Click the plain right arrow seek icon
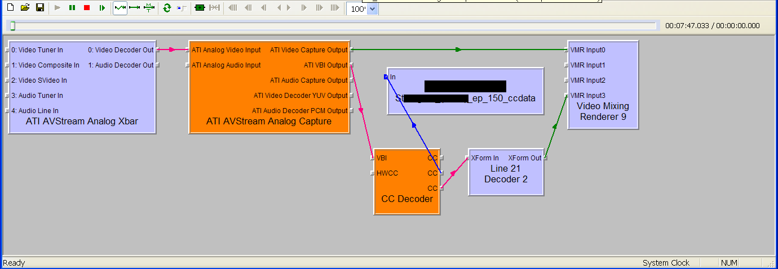Image resolution: width=778 pixels, height=269 pixels. click(289, 8)
